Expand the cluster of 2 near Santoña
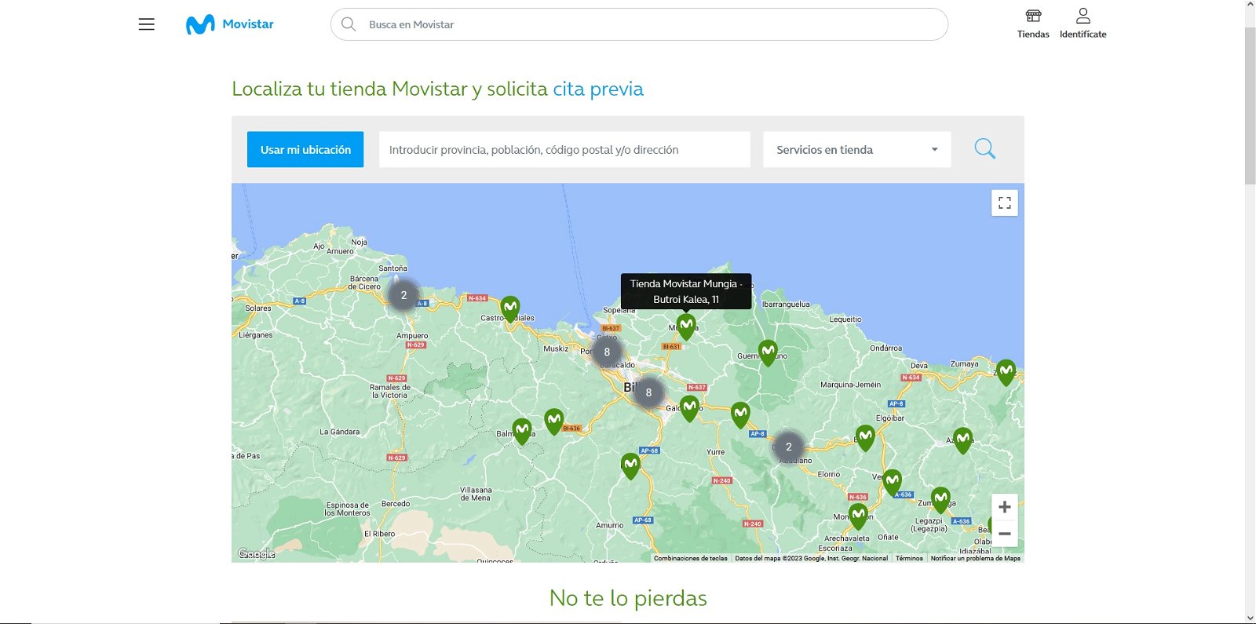This screenshot has width=1256, height=624. pyautogui.click(x=403, y=295)
